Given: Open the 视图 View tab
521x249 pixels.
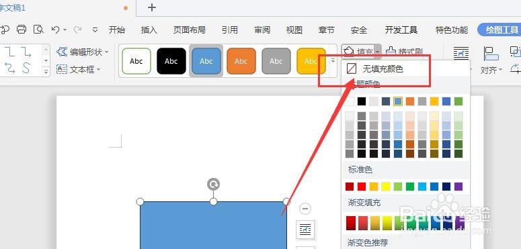Looking at the screenshot, I should click(x=294, y=30).
